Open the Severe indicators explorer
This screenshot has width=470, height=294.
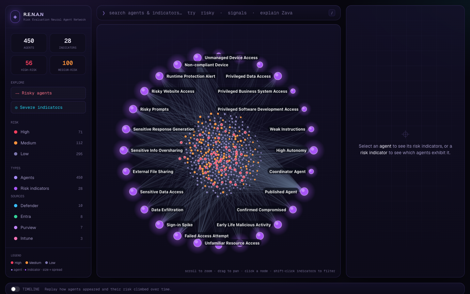(48, 107)
